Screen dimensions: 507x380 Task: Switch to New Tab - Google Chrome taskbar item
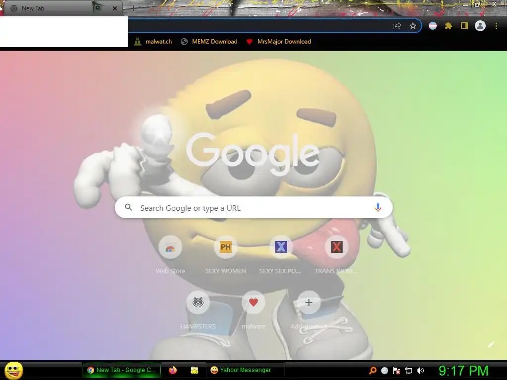(x=122, y=370)
